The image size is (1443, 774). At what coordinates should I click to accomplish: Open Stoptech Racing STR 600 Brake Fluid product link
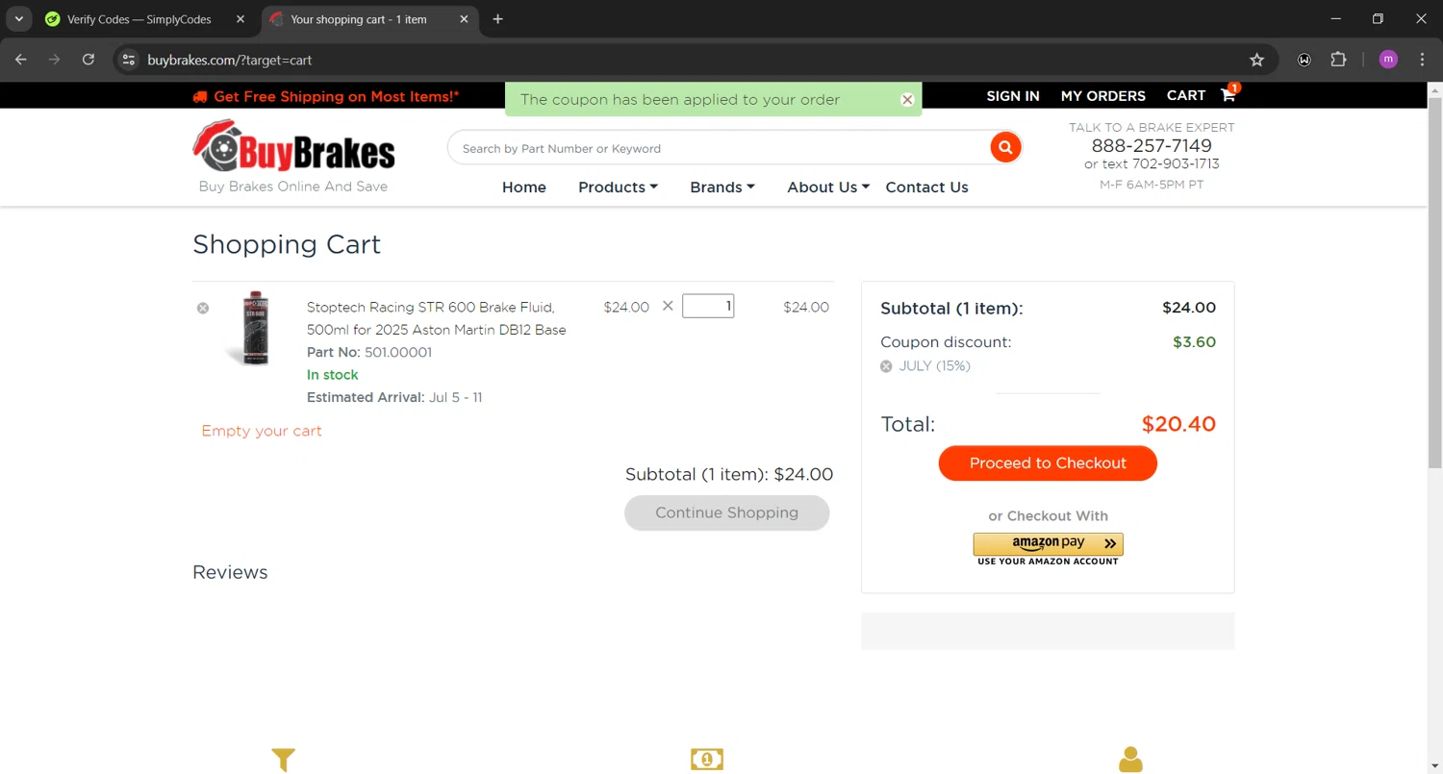coord(436,318)
